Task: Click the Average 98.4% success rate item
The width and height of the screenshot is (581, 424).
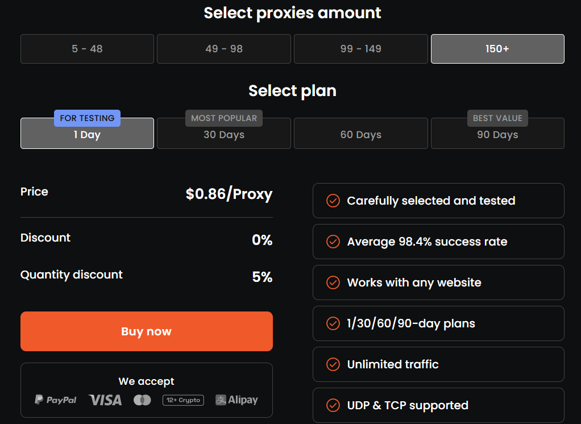Action: pos(438,242)
